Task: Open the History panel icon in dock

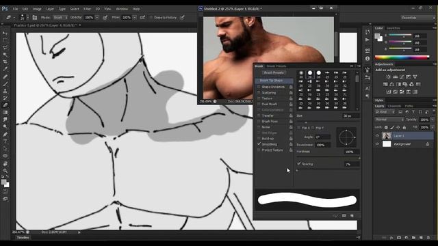Action: (x=368, y=32)
